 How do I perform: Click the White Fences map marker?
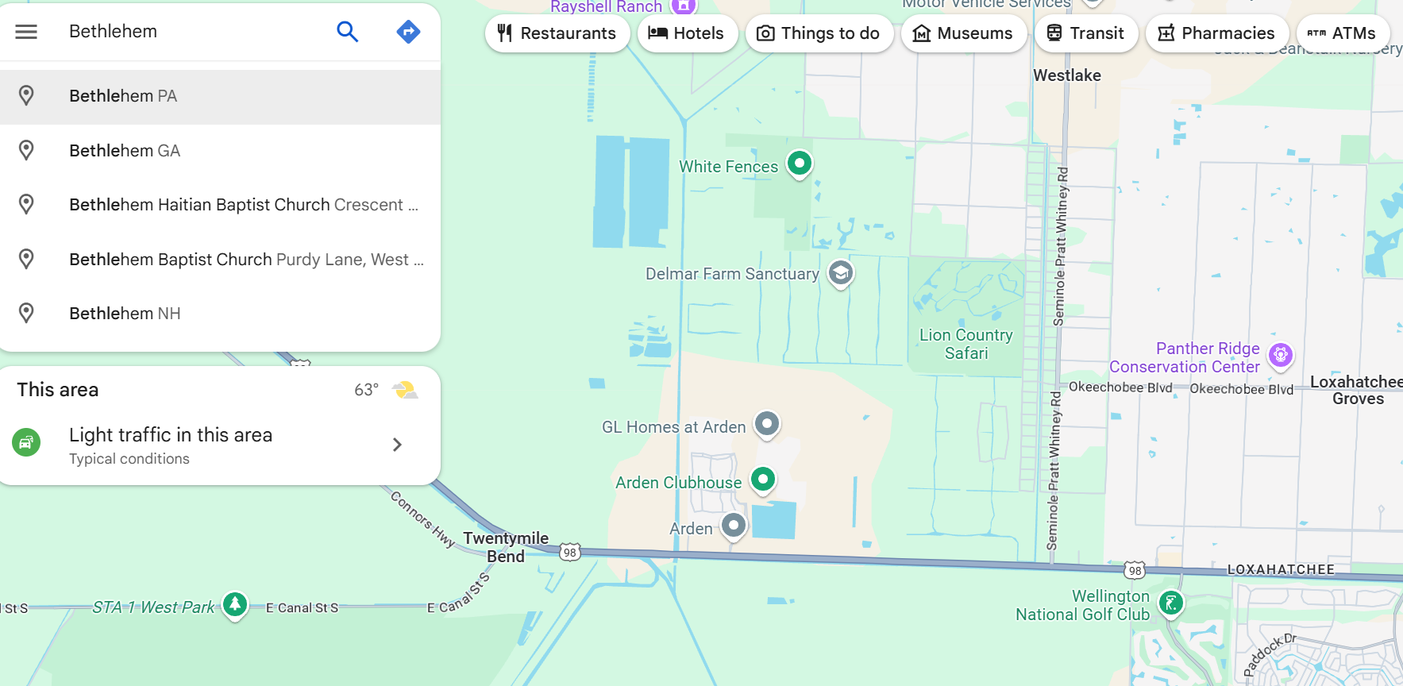point(800,164)
